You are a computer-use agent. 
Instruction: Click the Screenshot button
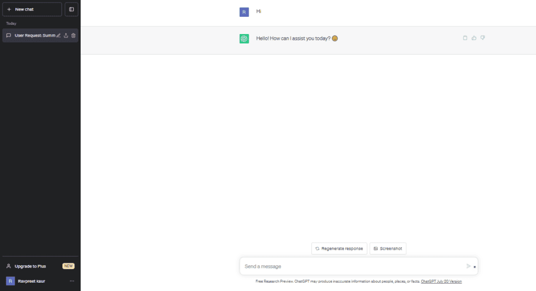[388, 249]
